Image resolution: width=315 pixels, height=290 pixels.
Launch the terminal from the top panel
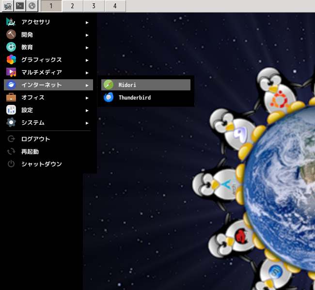coord(20,6)
